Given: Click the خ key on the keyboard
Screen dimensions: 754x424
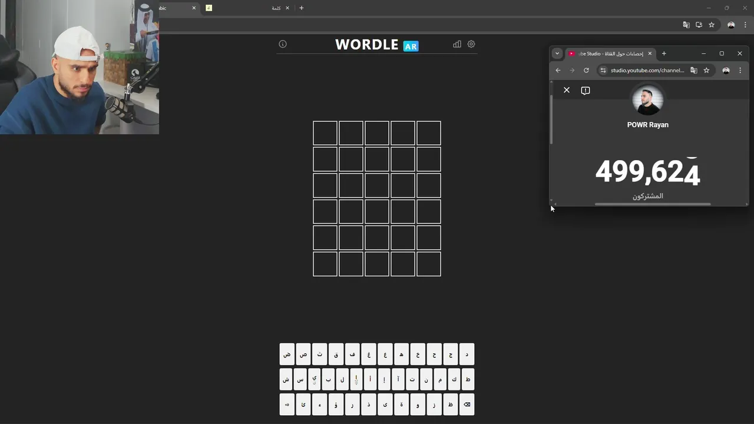Looking at the screenshot, I should point(418,355).
